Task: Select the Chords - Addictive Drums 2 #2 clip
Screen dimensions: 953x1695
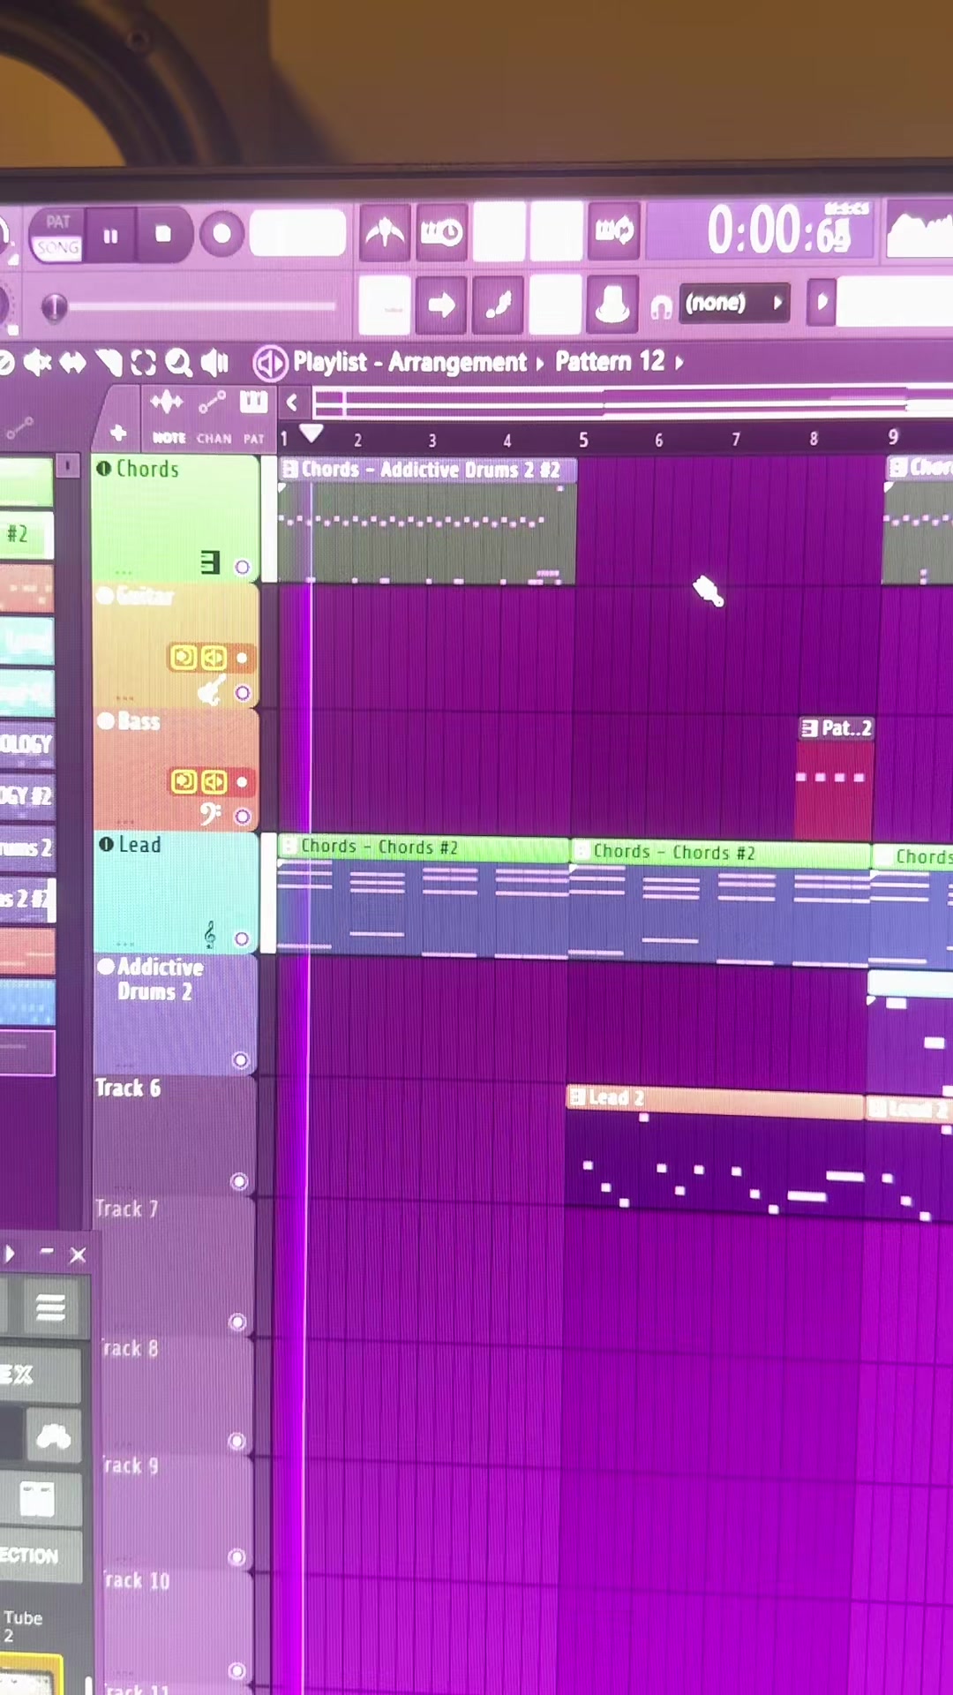Action: (427, 520)
